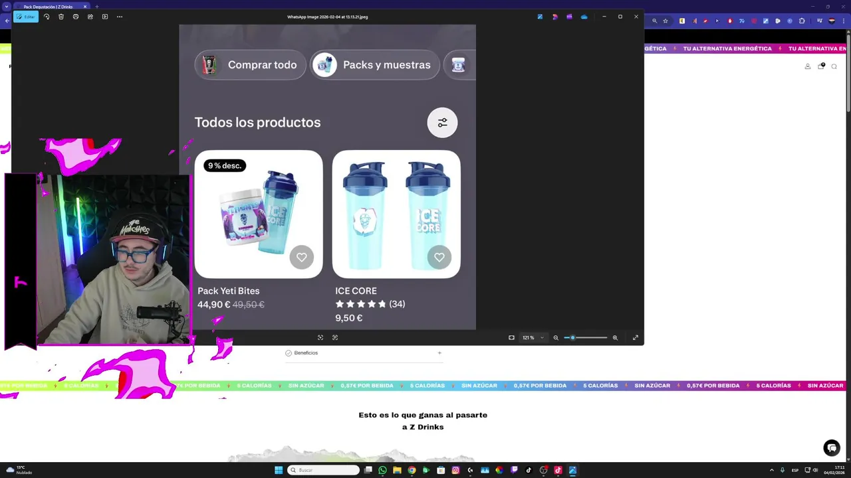This screenshot has height=478, width=851.
Task: Open the Windows Start menu
Action: pyautogui.click(x=279, y=470)
